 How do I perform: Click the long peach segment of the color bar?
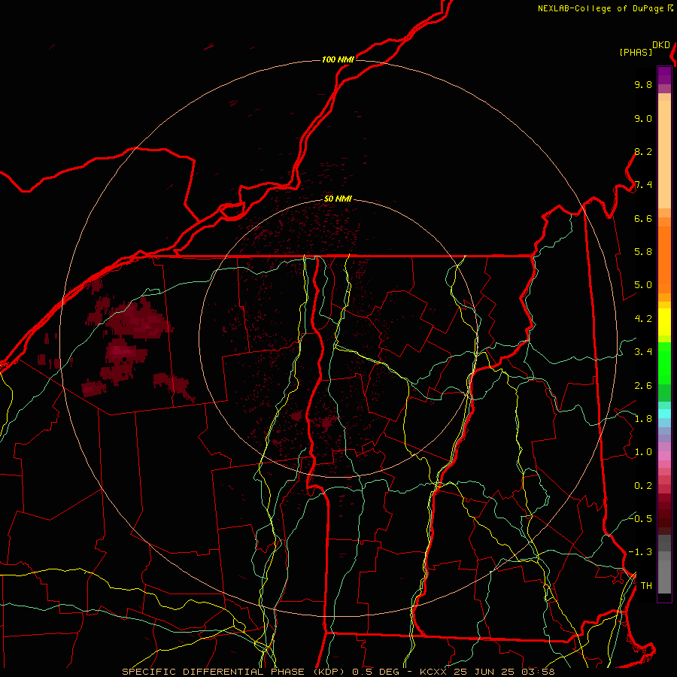(x=664, y=154)
